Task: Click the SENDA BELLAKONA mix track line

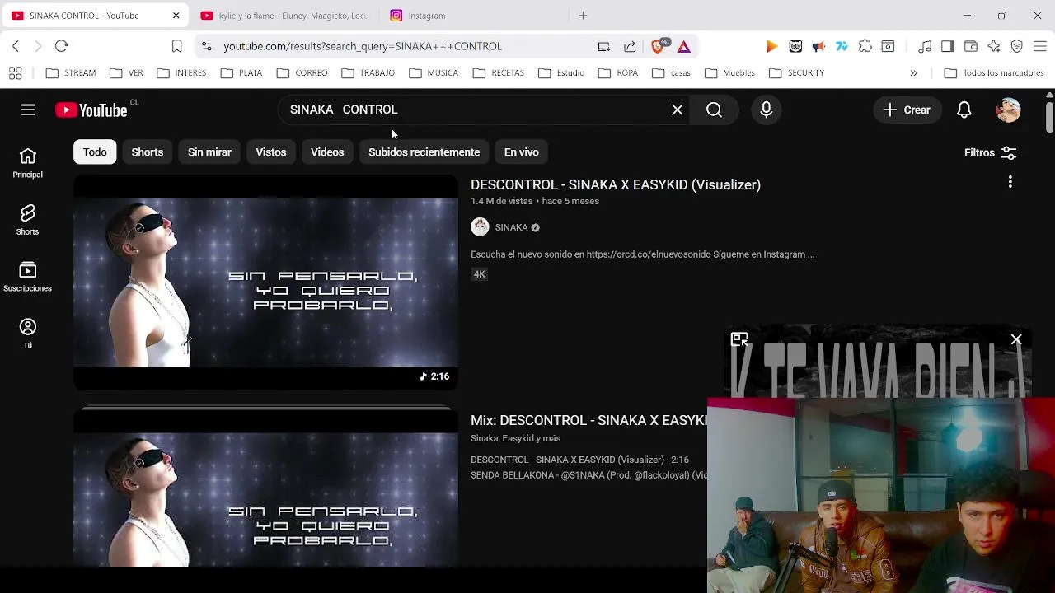Action: (588, 475)
